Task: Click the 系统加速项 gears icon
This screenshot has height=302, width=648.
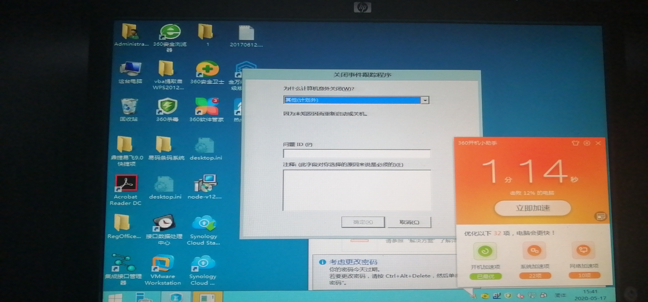Action: tap(534, 250)
